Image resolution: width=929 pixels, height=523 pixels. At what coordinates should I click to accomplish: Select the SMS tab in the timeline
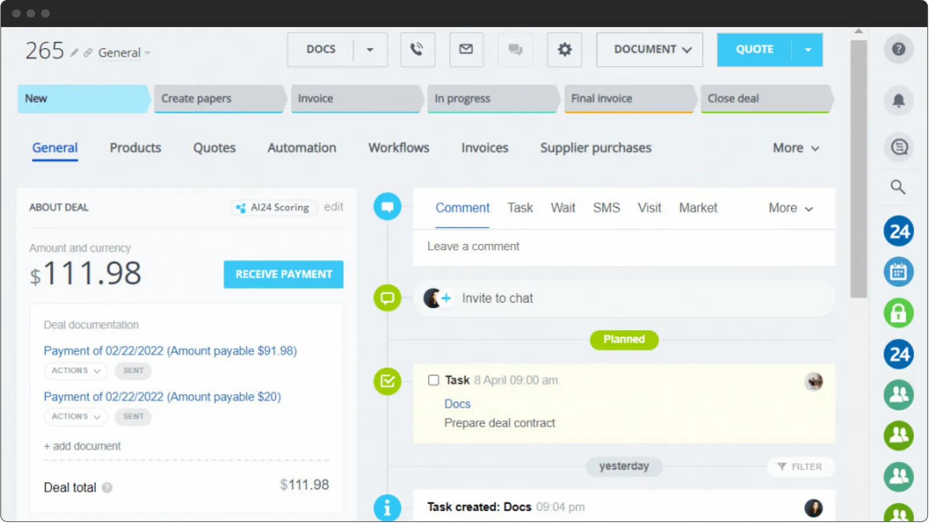point(606,208)
